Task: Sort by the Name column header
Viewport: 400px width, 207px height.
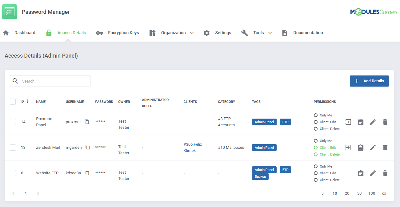Action: 41,102
